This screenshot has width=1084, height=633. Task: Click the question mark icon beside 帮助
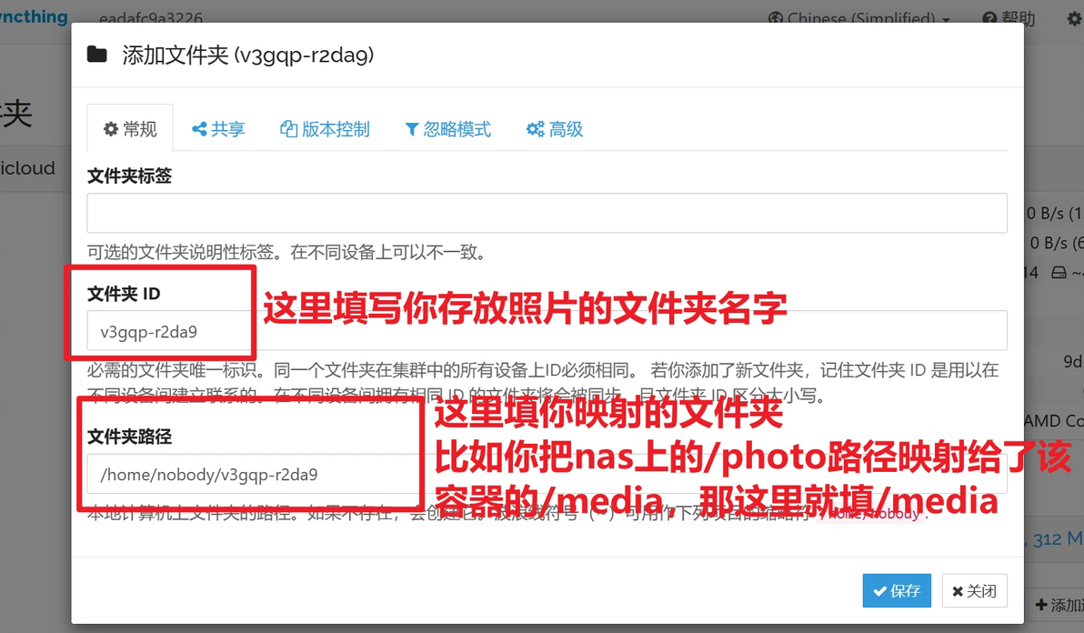989,18
